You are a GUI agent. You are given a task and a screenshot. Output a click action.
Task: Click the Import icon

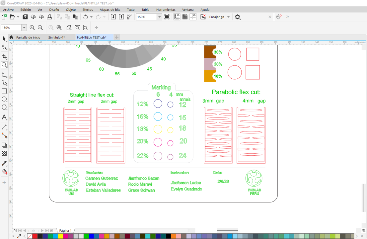tap(113, 17)
